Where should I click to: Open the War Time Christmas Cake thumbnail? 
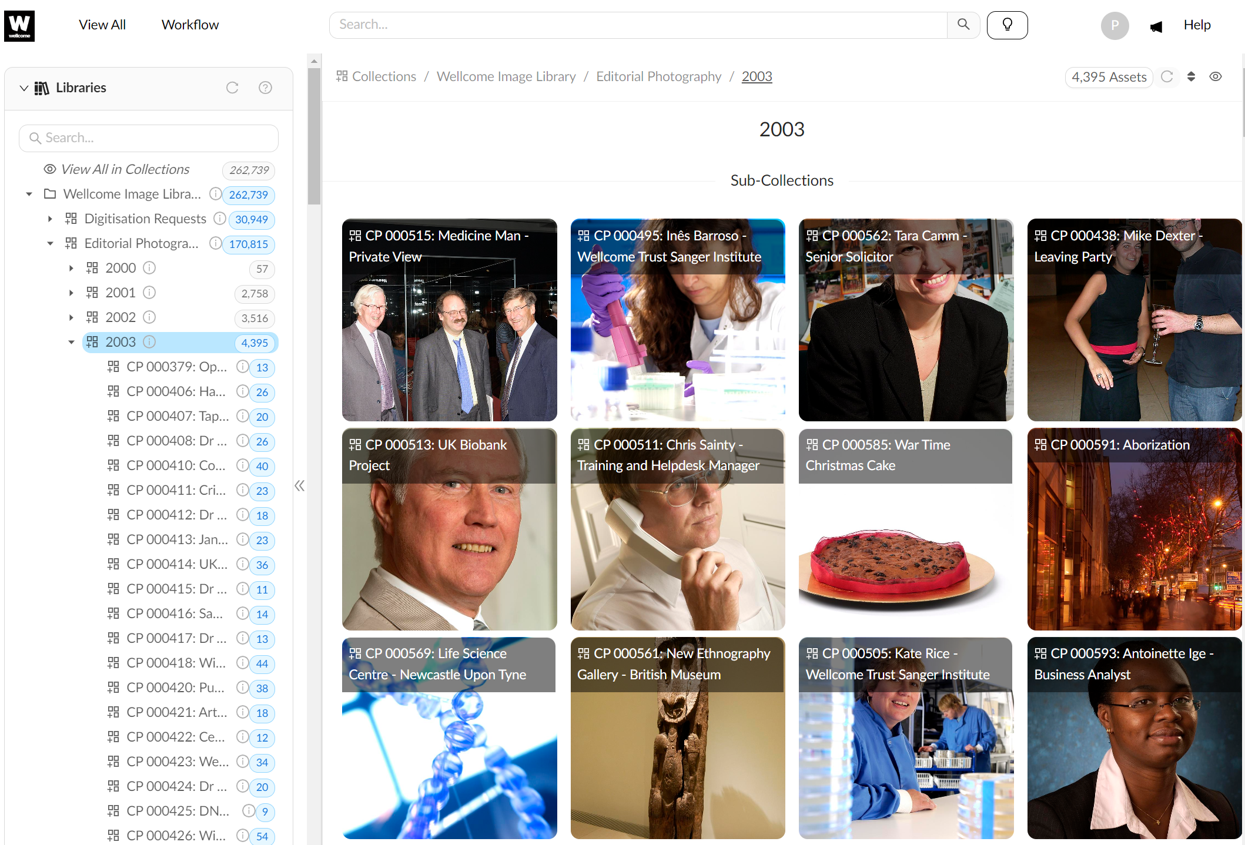click(905, 529)
